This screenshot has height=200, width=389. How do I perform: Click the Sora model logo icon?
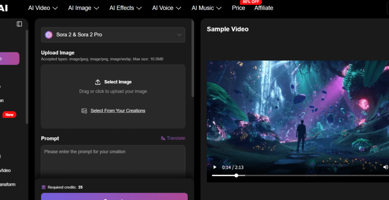click(x=49, y=35)
